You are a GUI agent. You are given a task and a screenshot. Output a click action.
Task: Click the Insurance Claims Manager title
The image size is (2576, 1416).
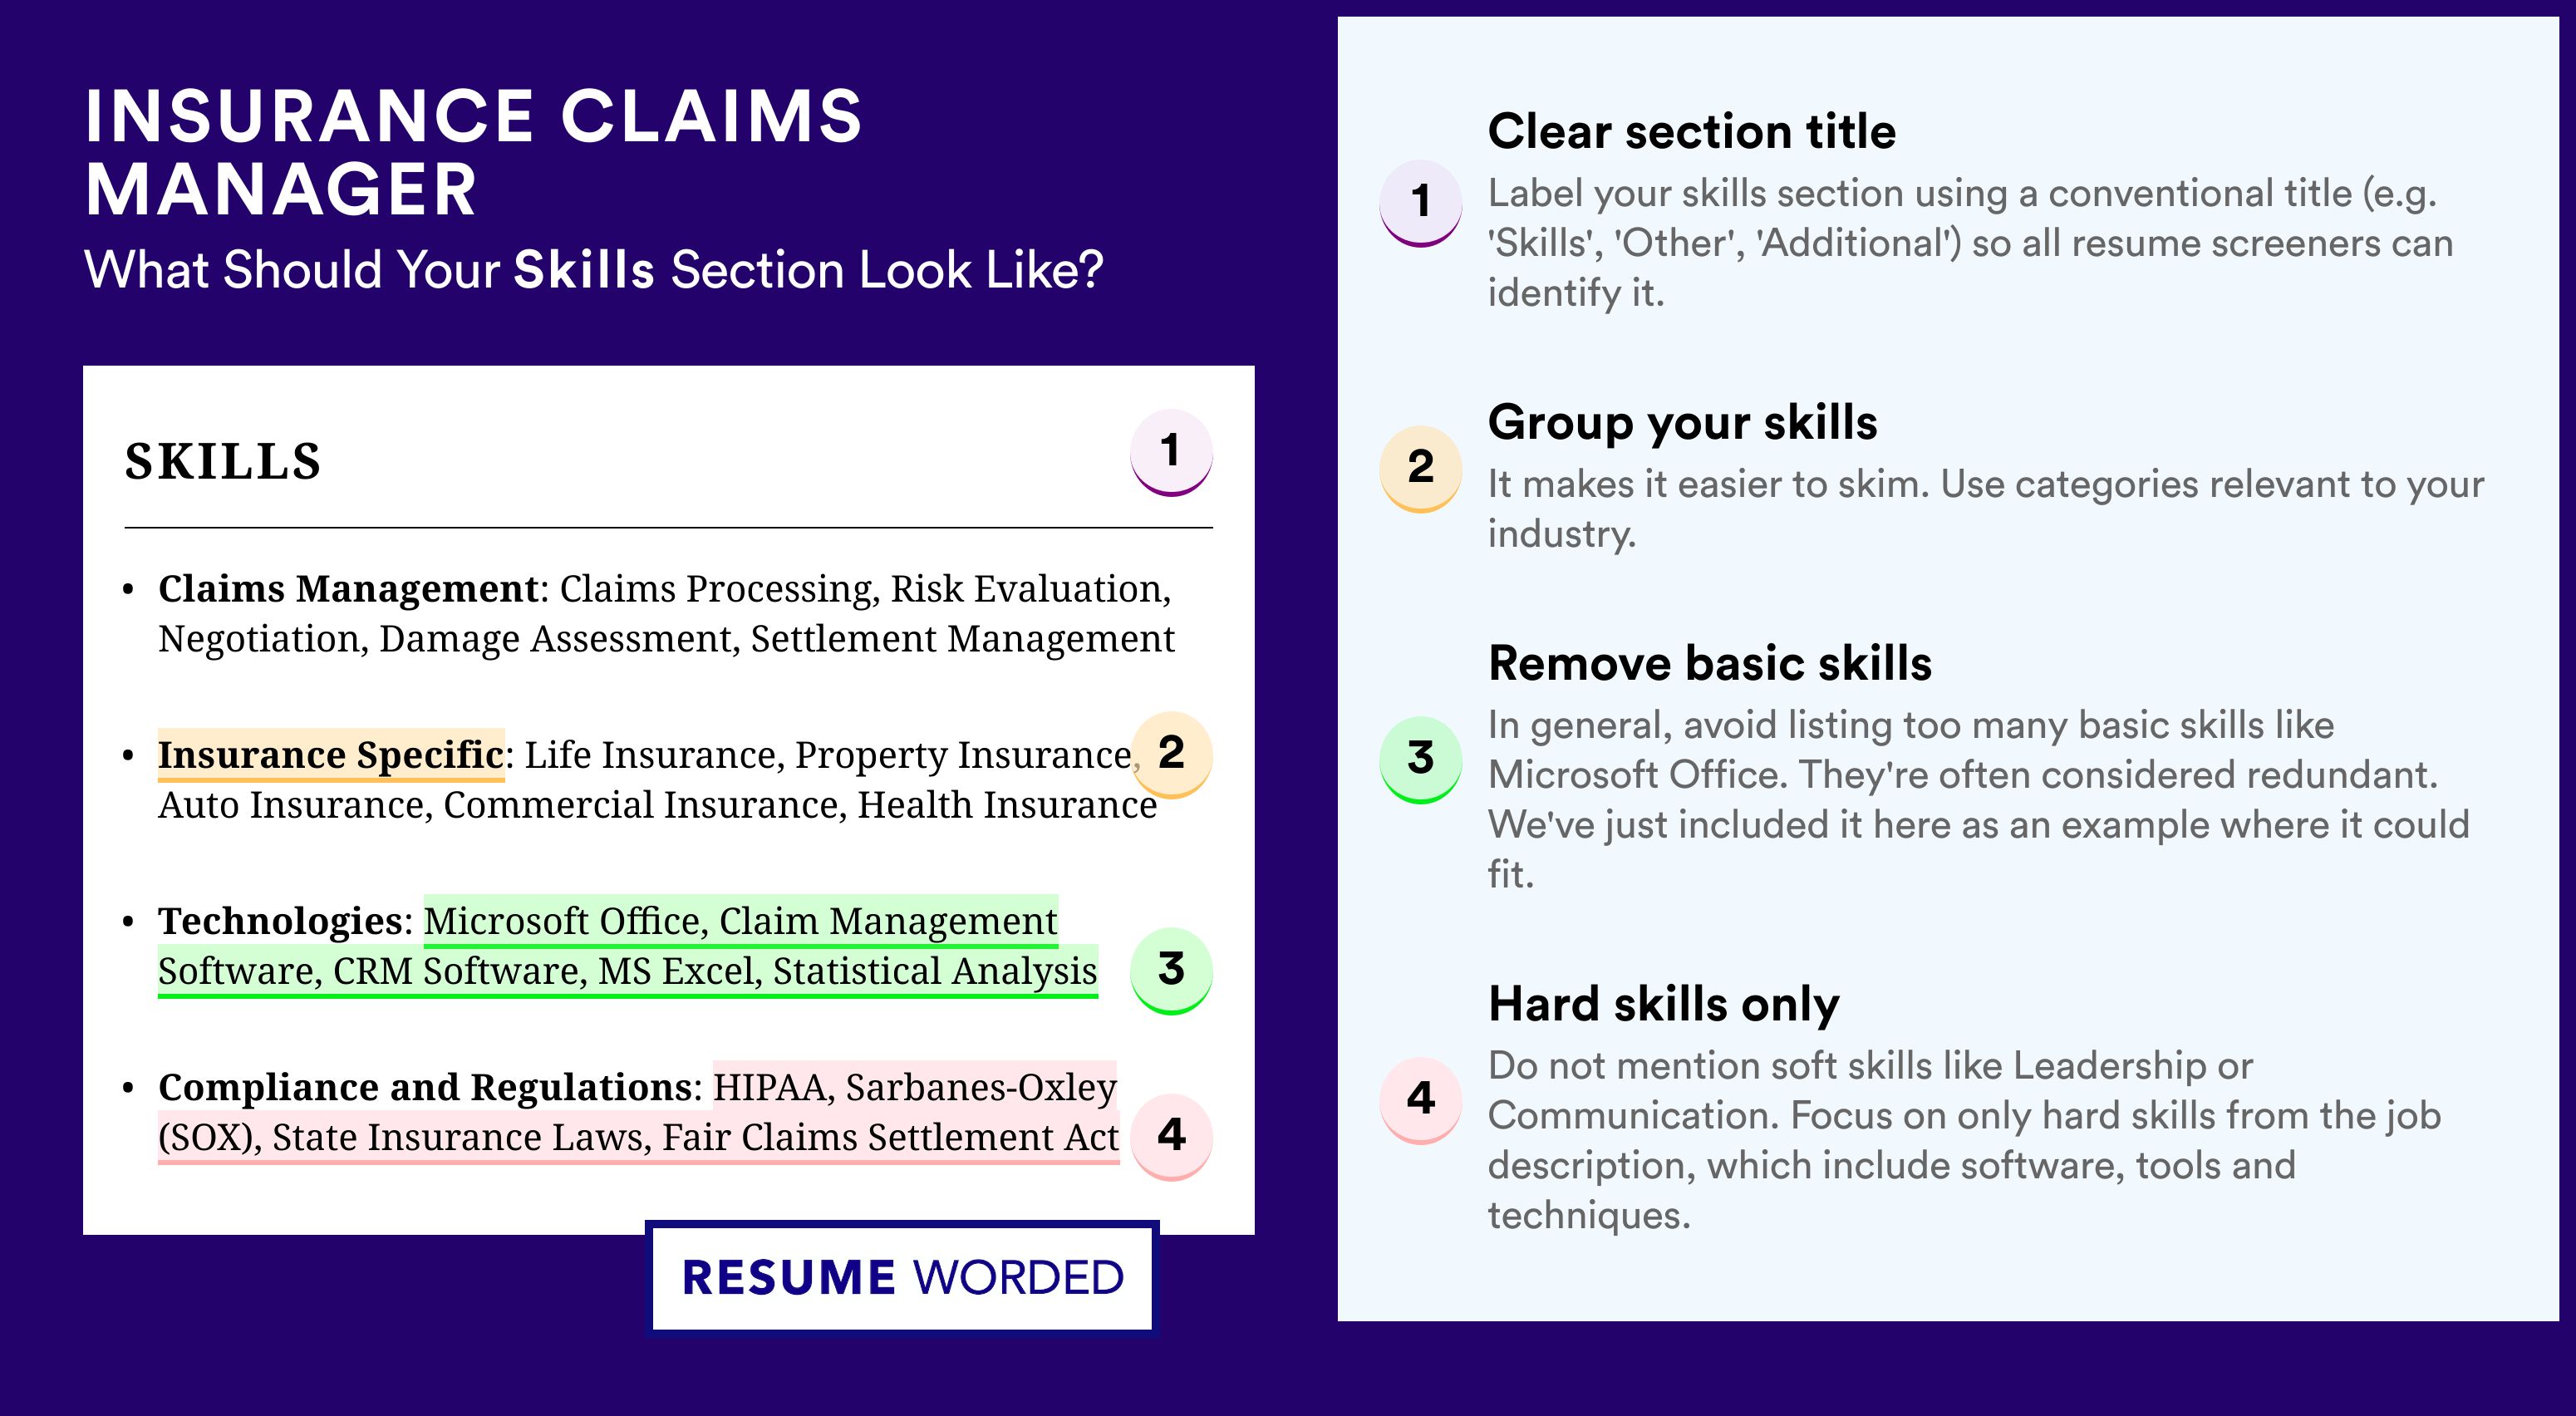pos(473,153)
